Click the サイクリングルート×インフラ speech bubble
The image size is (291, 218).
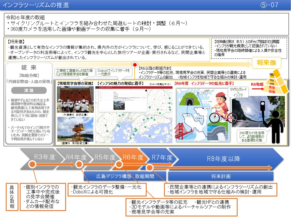click(239, 92)
